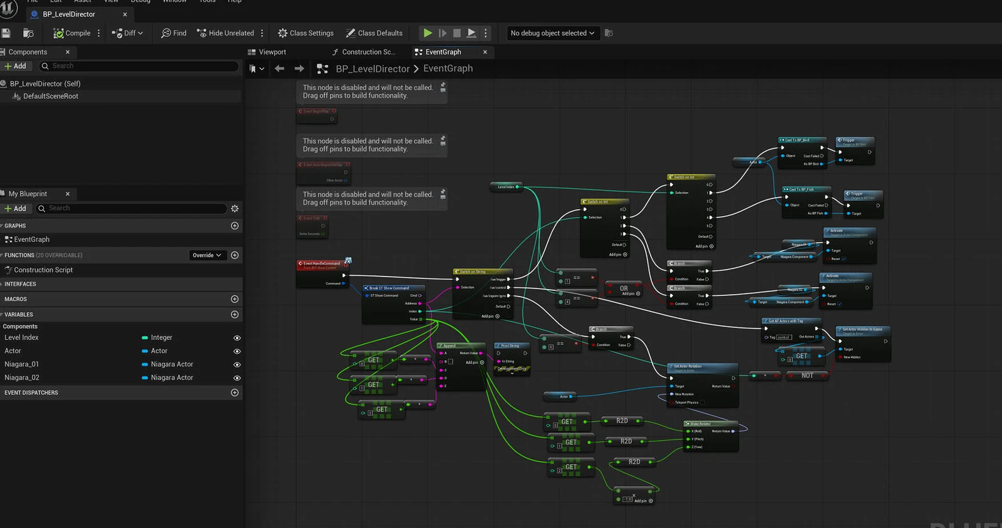
Task: Open Hide Unrelated options dots
Action: point(262,33)
